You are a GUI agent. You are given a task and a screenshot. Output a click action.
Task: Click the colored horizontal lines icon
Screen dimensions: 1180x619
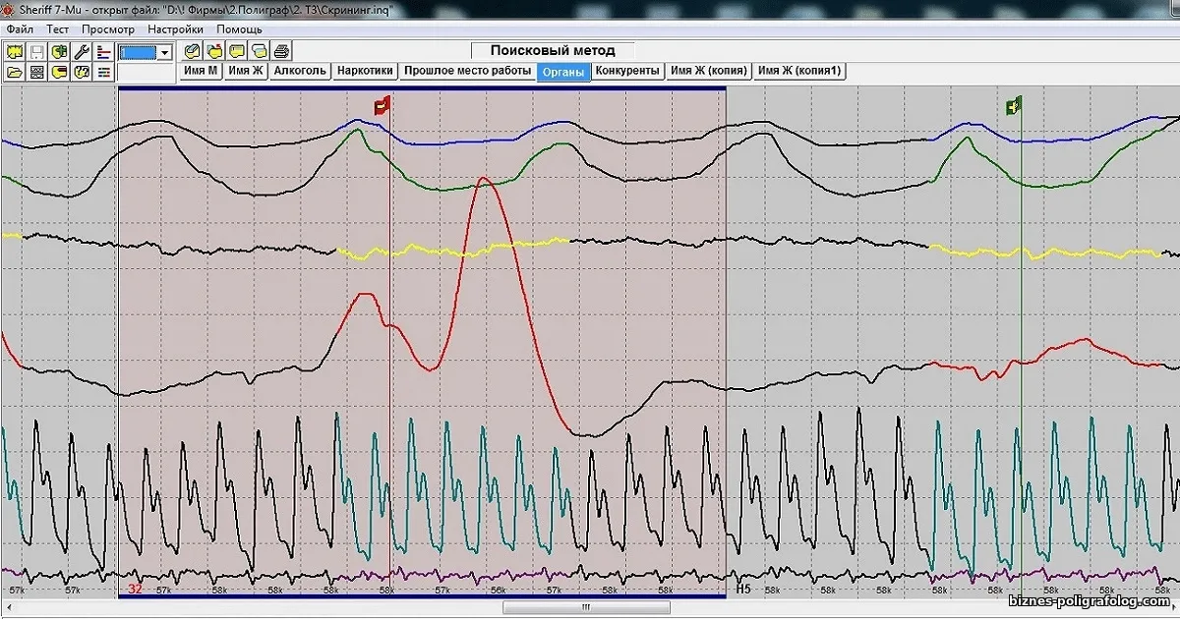(x=103, y=72)
